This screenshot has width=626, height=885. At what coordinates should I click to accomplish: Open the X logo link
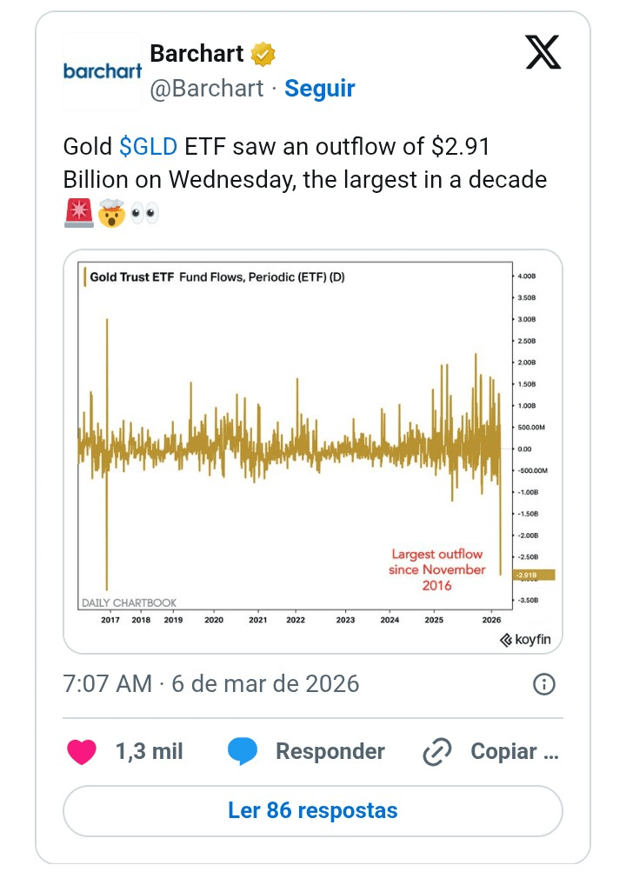pos(543,54)
